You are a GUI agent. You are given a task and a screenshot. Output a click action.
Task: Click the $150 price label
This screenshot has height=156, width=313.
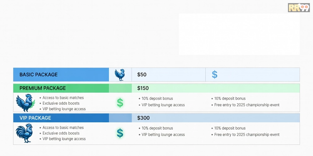tap(143, 88)
